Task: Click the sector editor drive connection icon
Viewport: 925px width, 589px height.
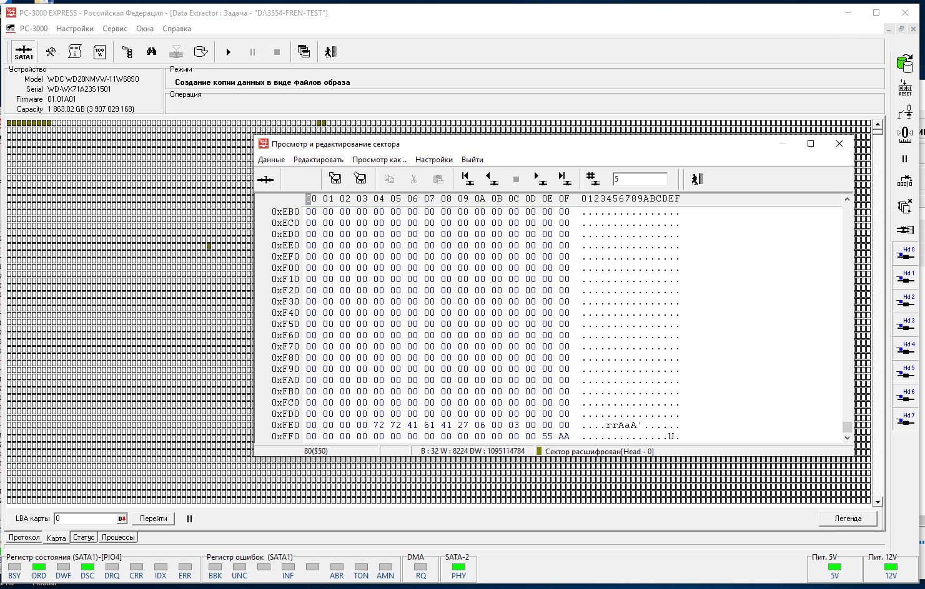Action: pyautogui.click(x=265, y=180)
